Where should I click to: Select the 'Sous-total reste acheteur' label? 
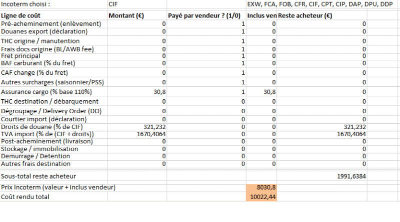(x=53, y=176)
